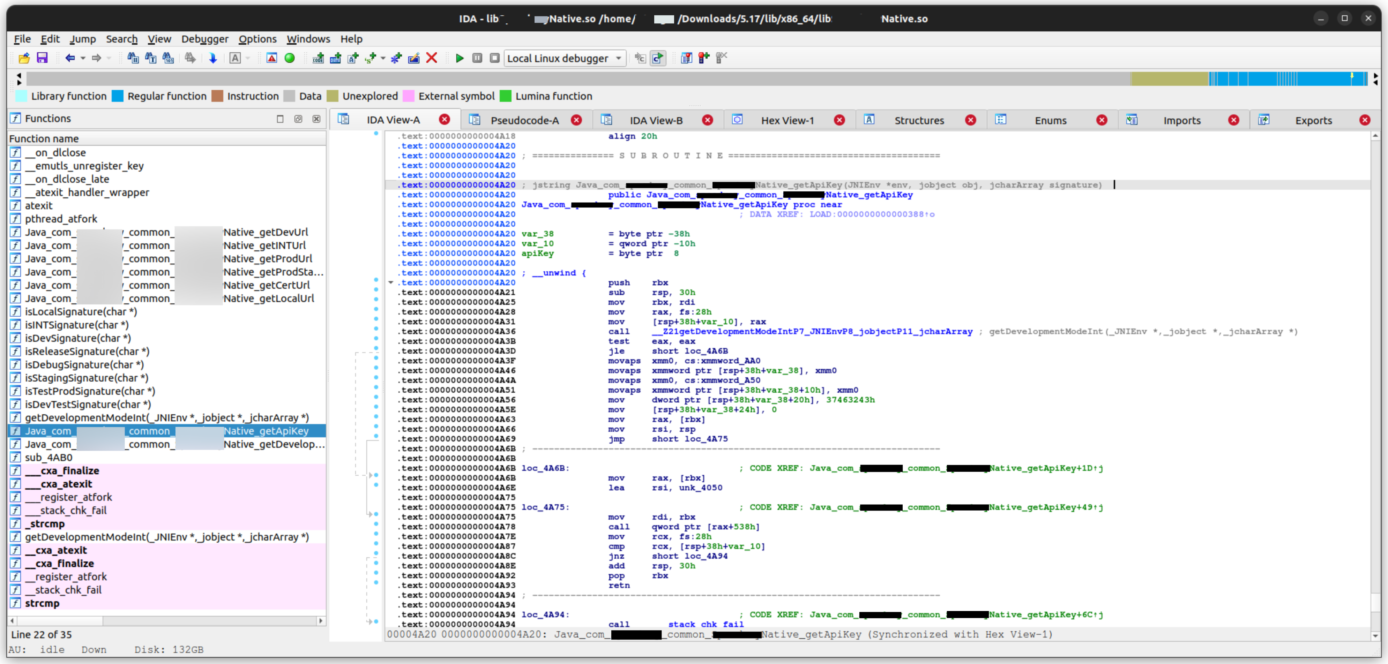Open the Debugger menu
Image resolution: width=1388 pixels, height=664 pixels.
click(x=205, y=39)
